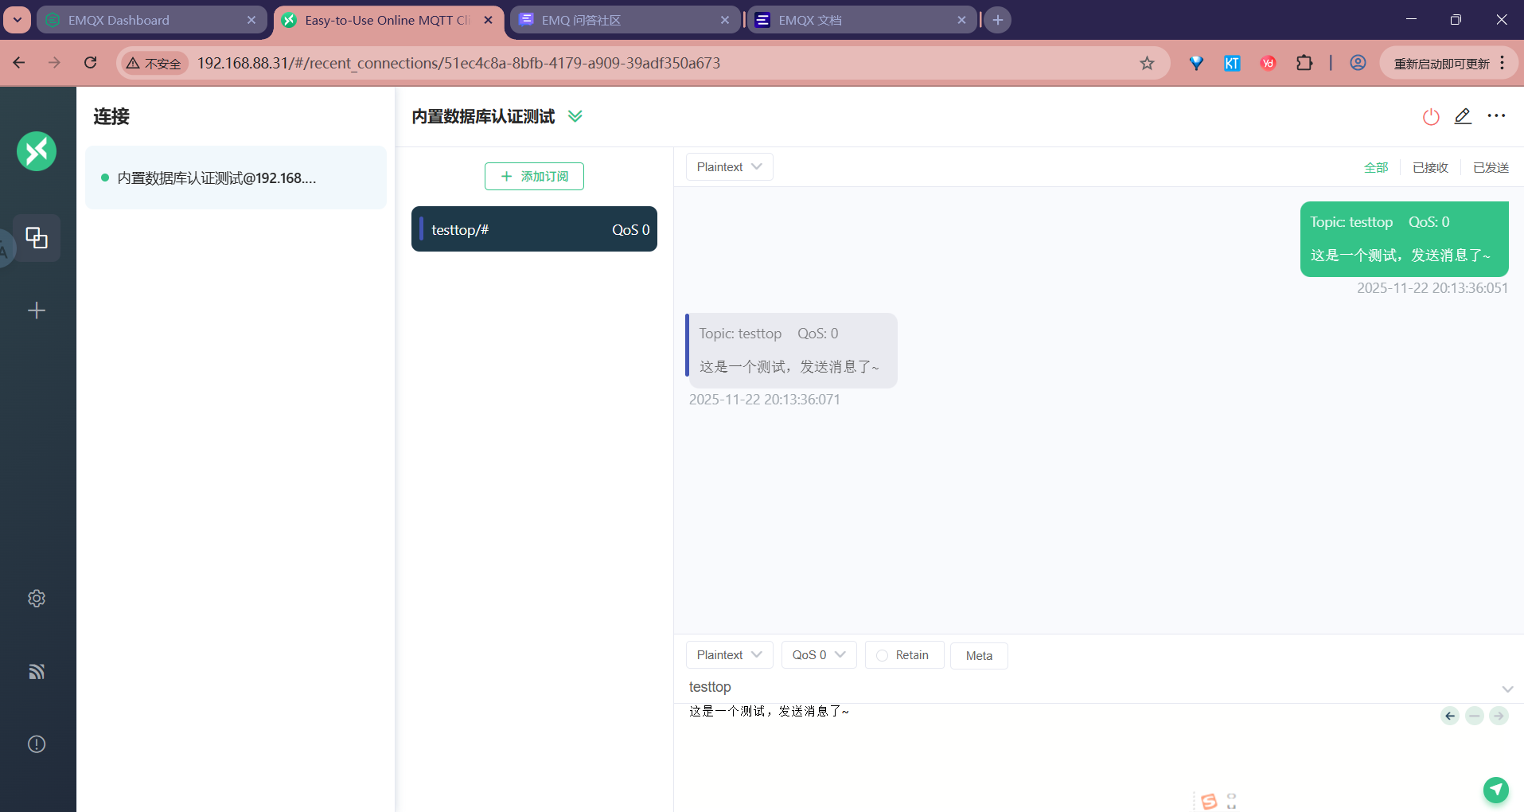The width and height of the screenshot is (1524, 812).
Task: Click the red Yd extension icon
Action: [1269, 63]
